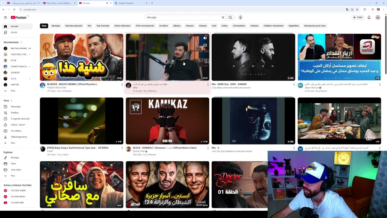Screen dimensions: 387x218
Task: Select the Hip-hop marocain chip
Action: coord(74,26)
